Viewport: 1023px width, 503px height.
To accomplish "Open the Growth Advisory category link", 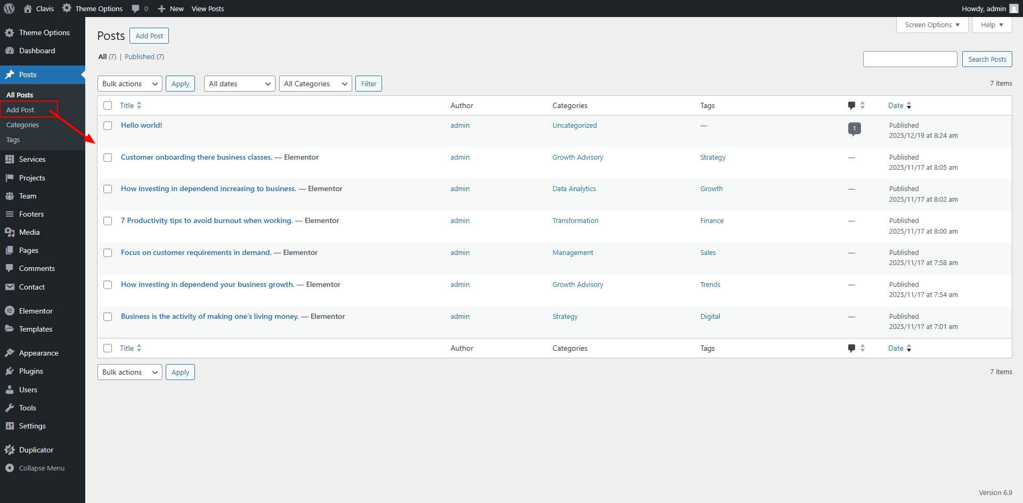I will (x=578, y=157).
